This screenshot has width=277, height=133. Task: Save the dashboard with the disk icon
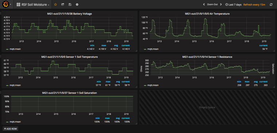point(70,5)
